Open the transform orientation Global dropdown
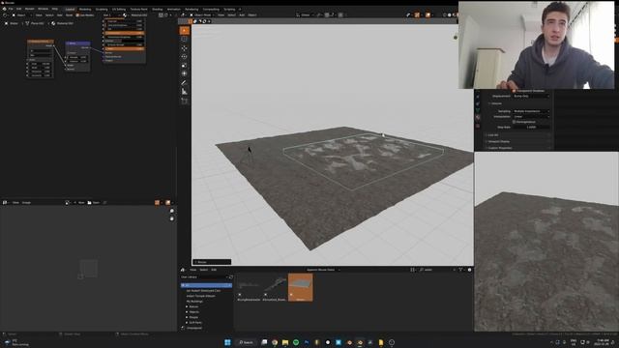The height and width of the screenshot is (348, 619). click(305, 15)
